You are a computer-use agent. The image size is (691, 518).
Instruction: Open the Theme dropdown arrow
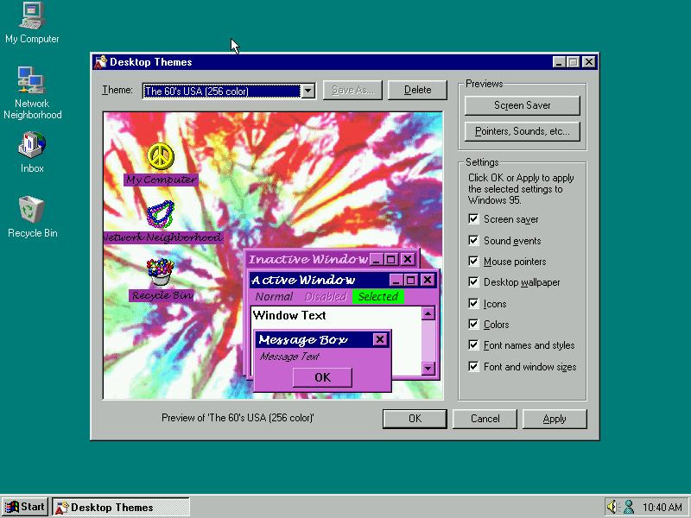coord(307,91)
